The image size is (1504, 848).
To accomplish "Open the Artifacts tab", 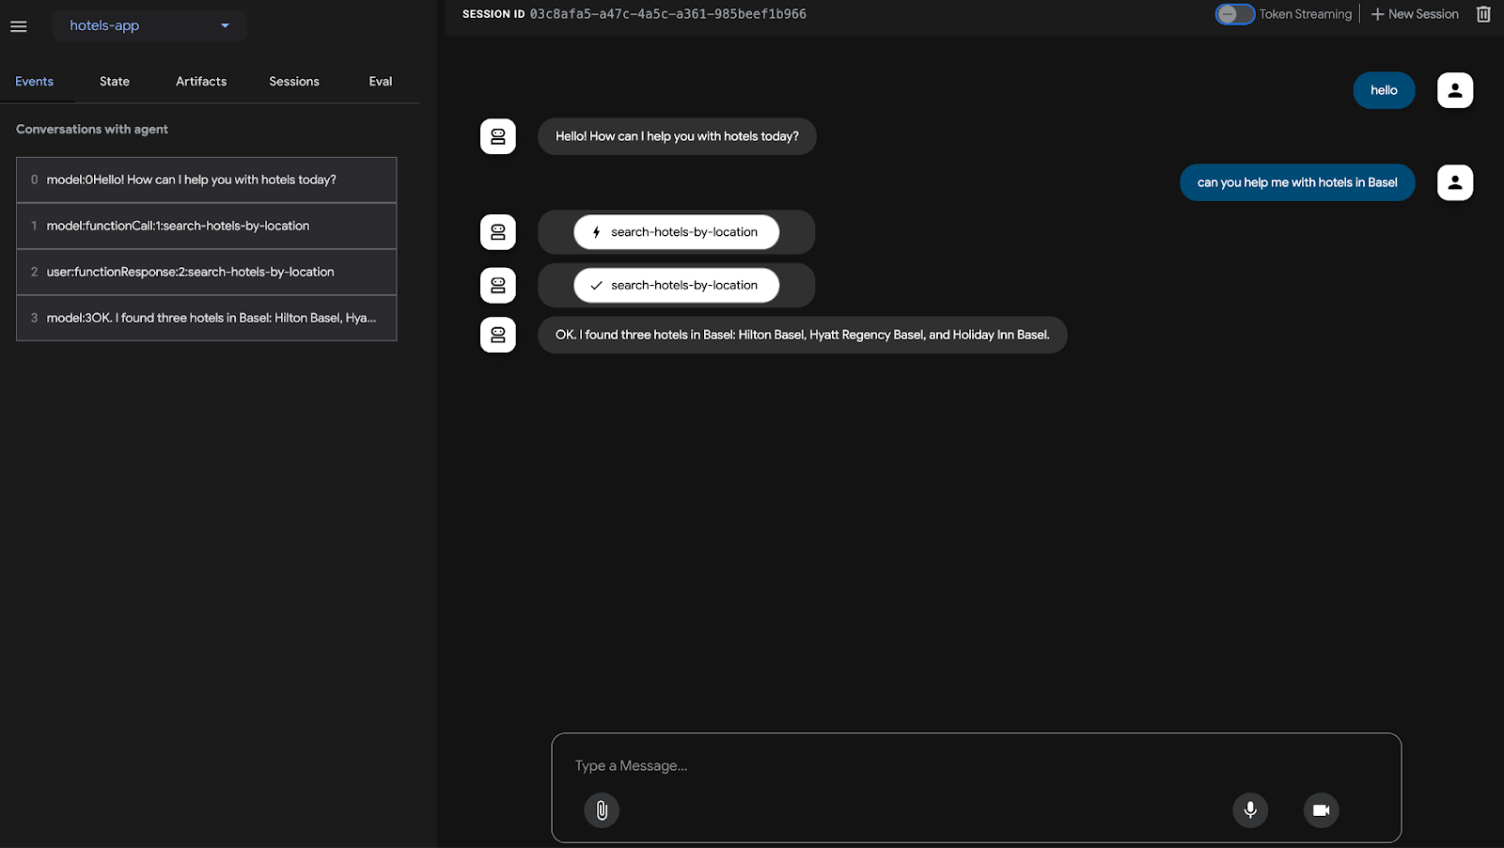I will [201, 82].
